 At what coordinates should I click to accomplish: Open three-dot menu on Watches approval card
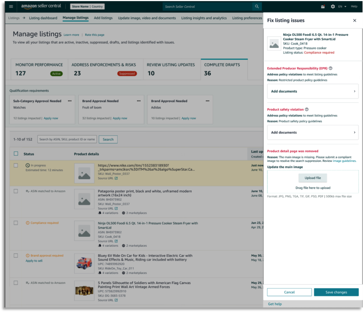click(70, 101)
